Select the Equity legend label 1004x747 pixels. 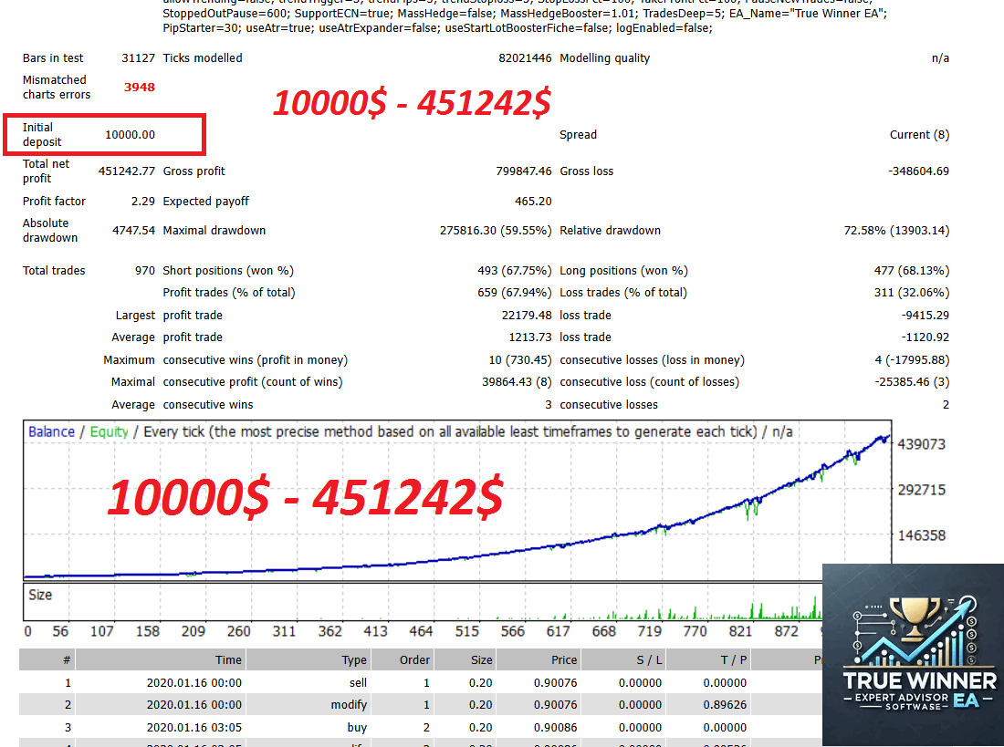[109, 431]
